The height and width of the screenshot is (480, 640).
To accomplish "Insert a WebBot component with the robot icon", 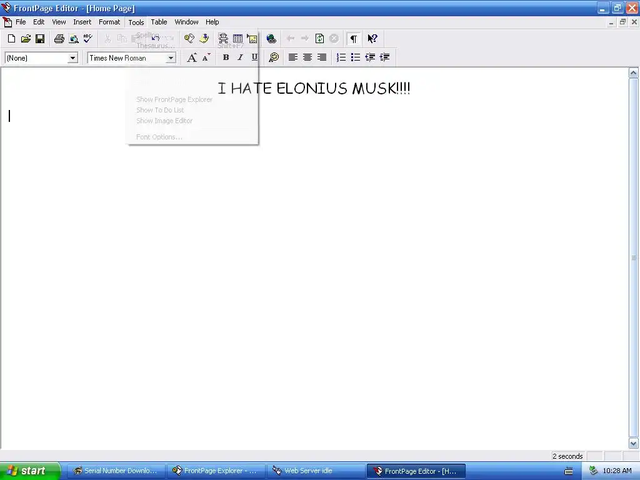I will (x=223, y=39).
